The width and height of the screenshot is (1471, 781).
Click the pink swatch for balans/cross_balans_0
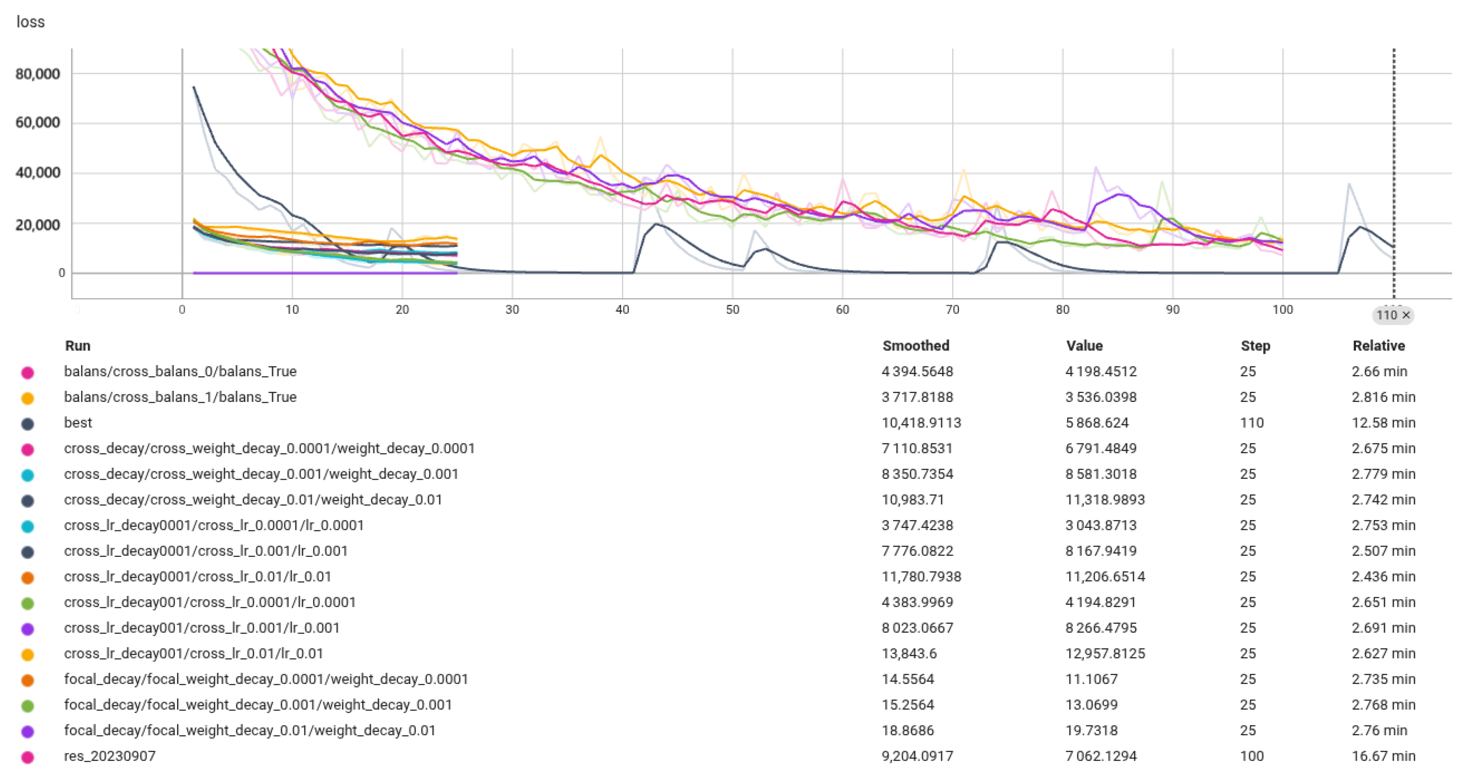[x=27, y=373]
